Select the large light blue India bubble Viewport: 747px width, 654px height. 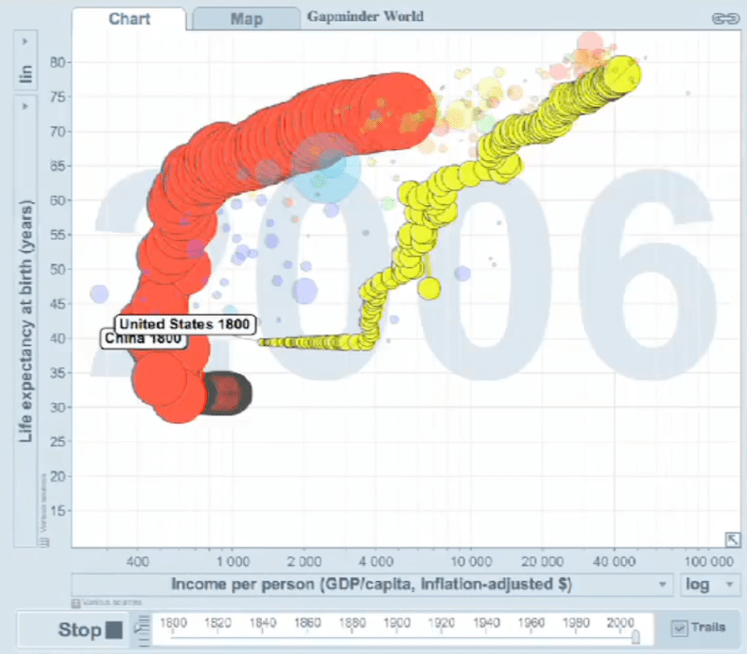326,166
